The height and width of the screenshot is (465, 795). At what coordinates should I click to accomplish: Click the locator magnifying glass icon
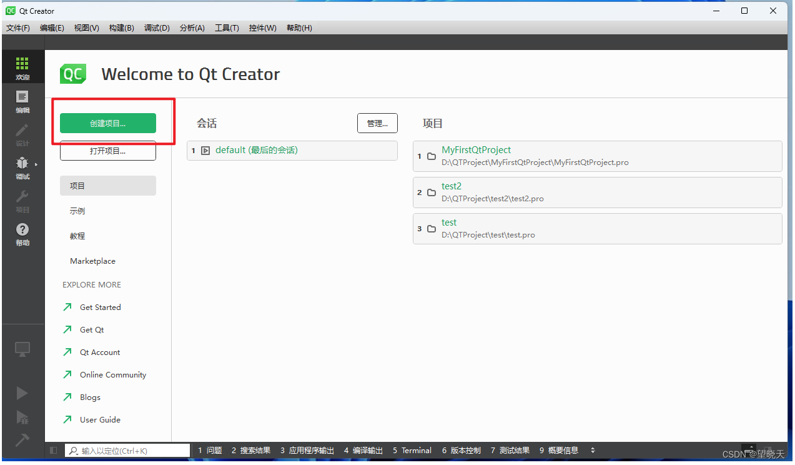click(74, 451)
